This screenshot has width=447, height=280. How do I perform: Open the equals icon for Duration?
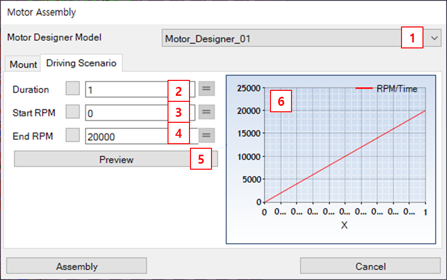206,88
